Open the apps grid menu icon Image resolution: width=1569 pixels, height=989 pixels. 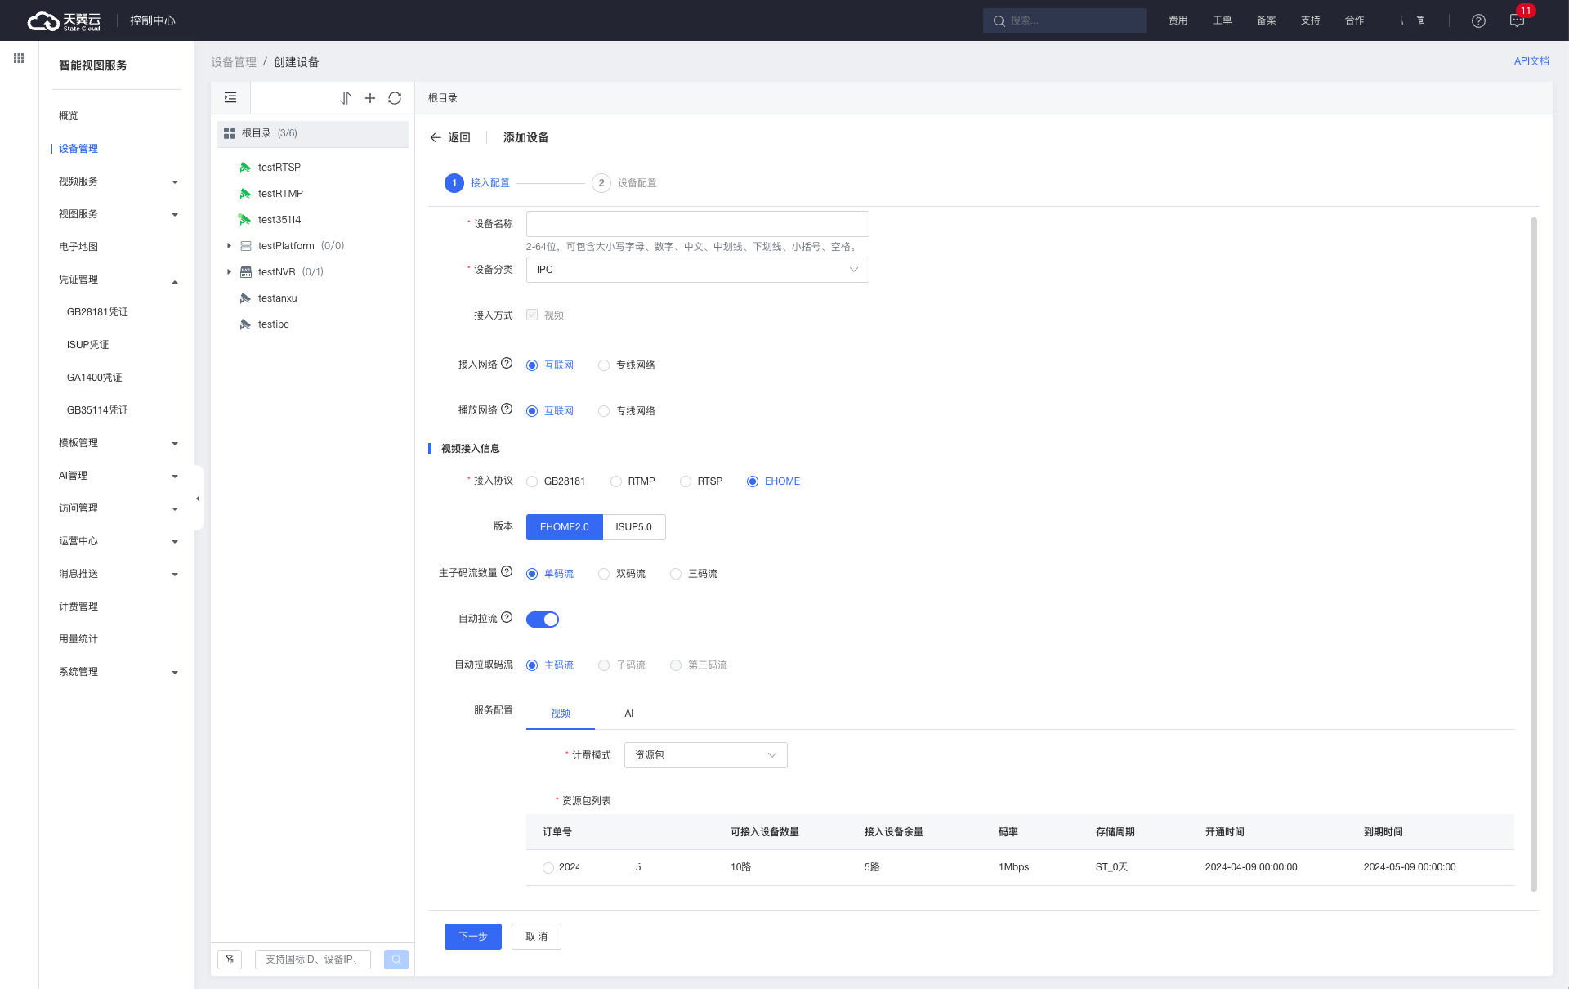[19, 58]
